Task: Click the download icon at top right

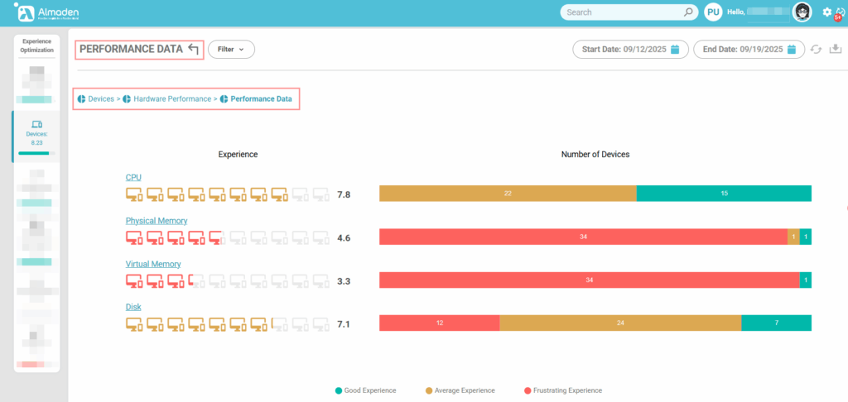Action: (x=836, y=50)
